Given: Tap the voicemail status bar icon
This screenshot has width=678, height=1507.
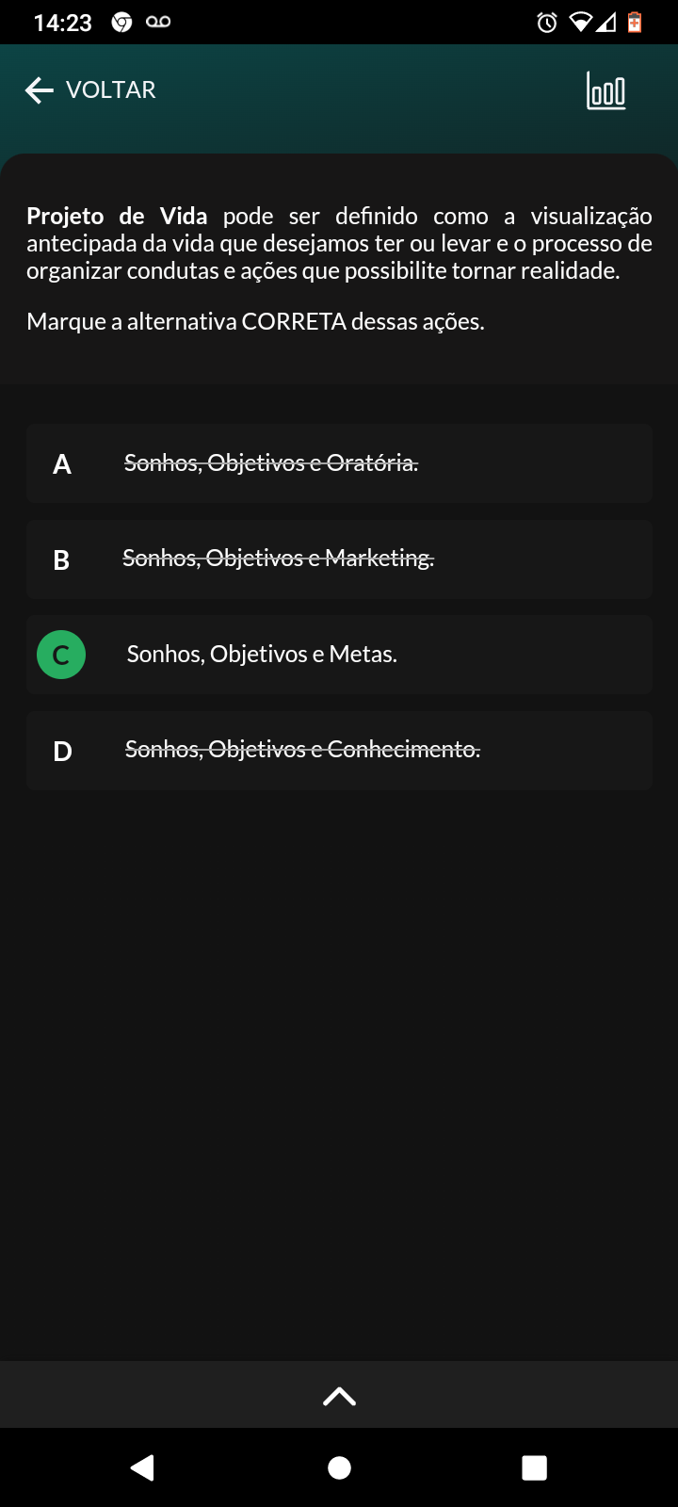Looking at the screenshot, I should pos(158,22).
